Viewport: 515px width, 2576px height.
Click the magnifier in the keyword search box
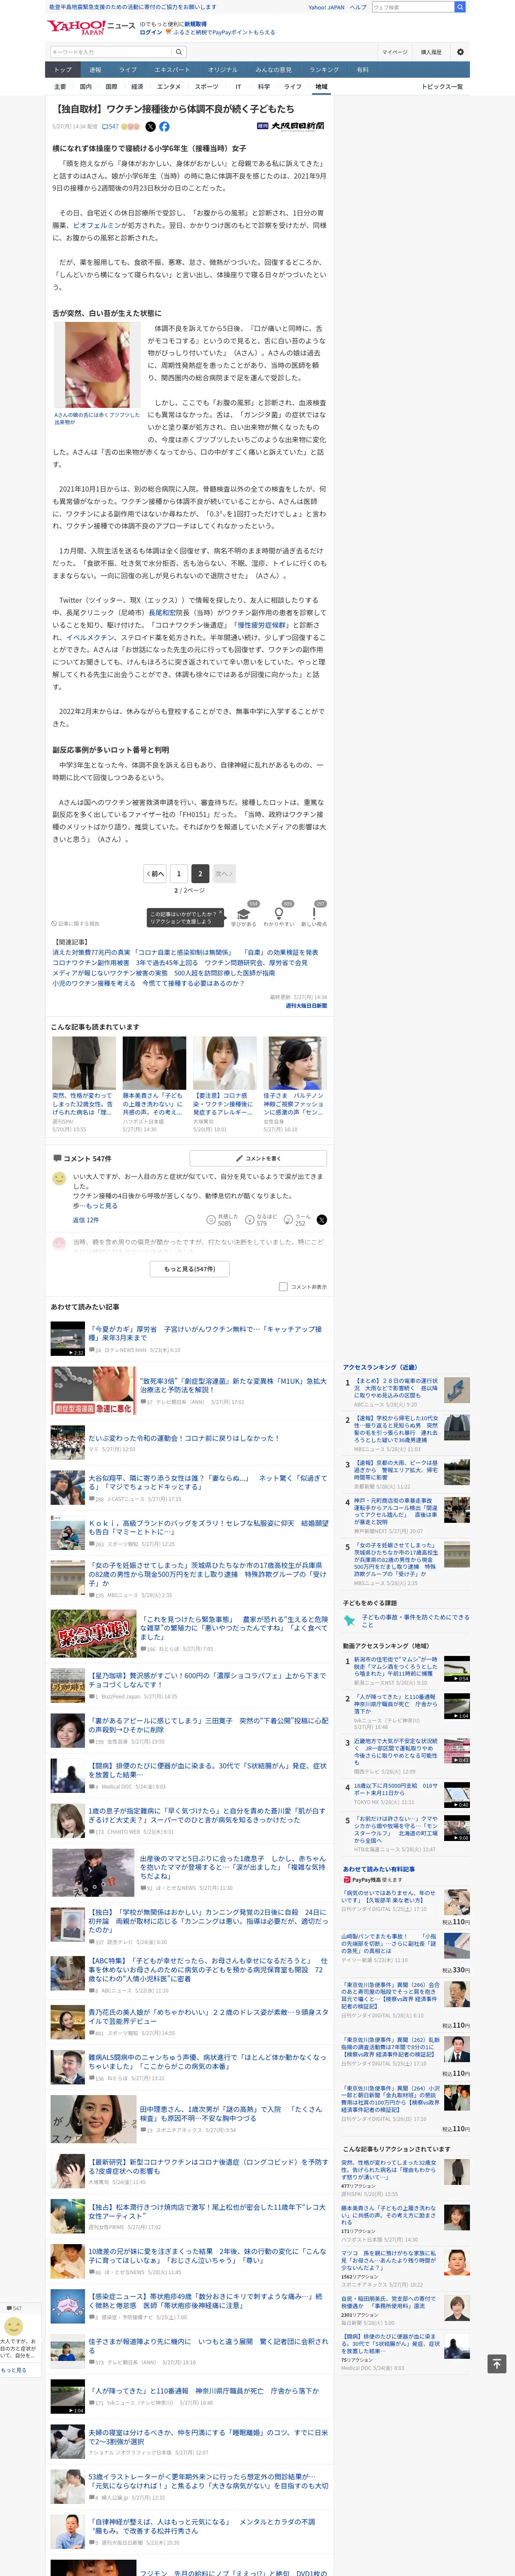pos(179,52)
